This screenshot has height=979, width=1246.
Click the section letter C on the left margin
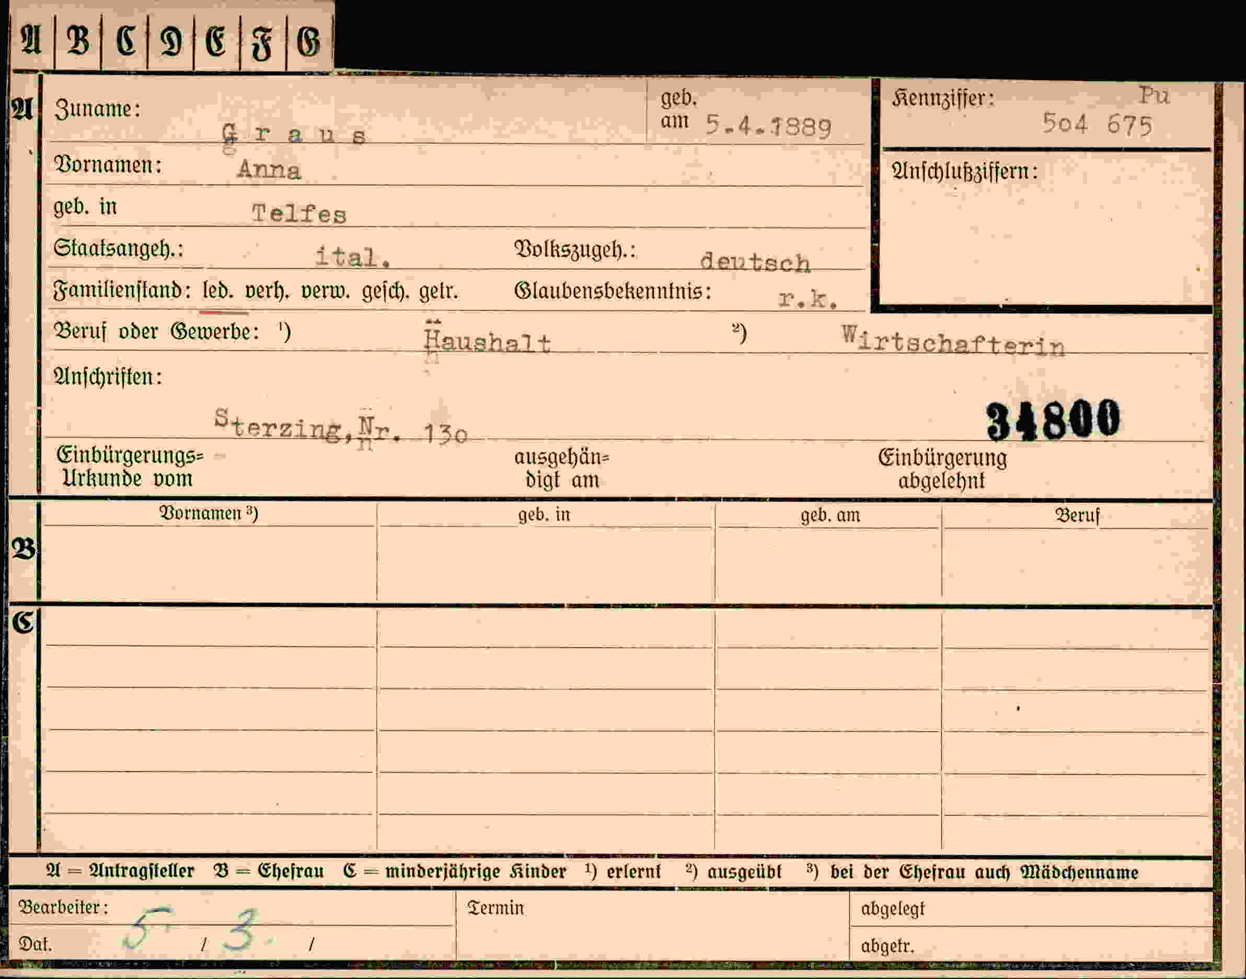tap(24, 621)
